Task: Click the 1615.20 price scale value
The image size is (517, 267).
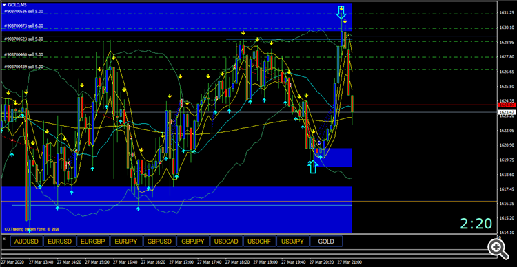Action: tap(507, 218)
